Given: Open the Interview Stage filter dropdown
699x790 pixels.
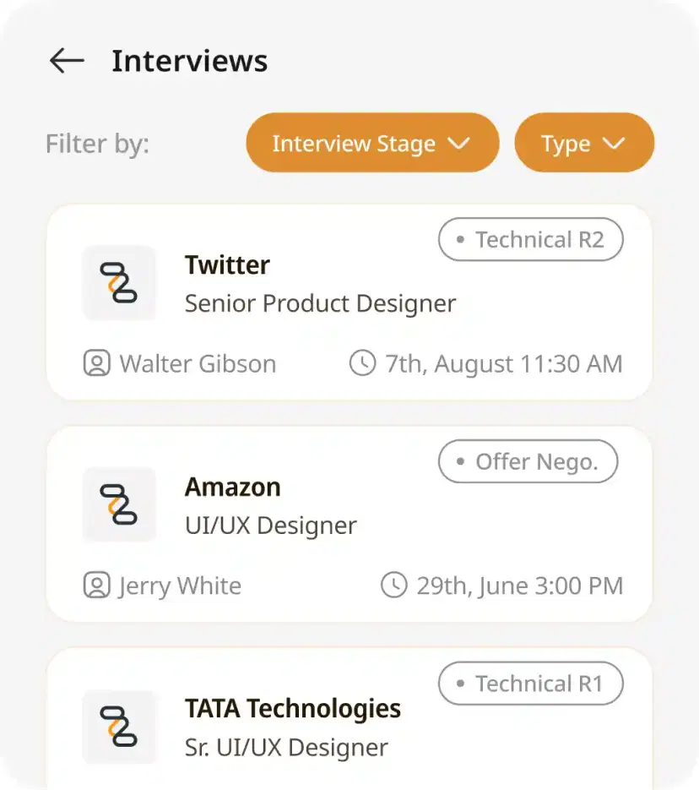Looking at the screenshot, I should 372,143.
